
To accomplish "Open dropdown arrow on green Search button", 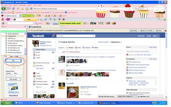I will pyautogui.click(x=32, y=16).
